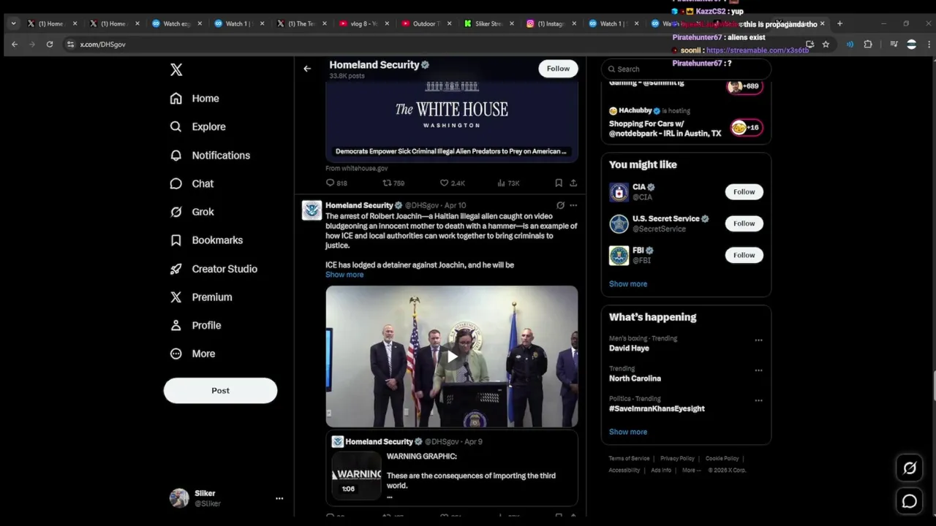
Task: Open Grok from the sidebar
Action: 192,212
